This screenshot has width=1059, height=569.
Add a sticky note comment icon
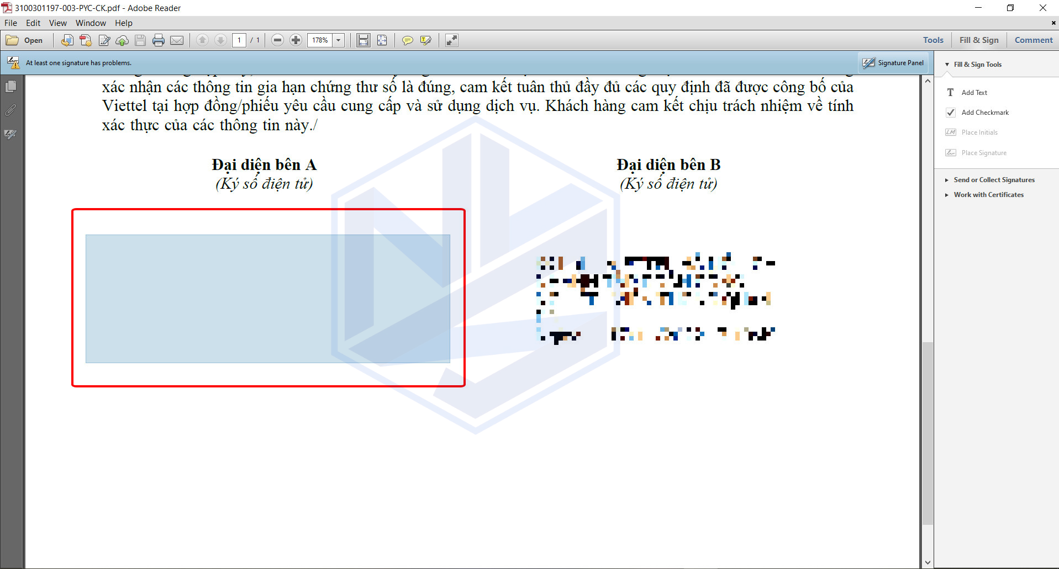407,40
